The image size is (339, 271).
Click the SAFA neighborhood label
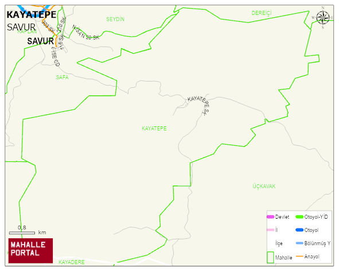point(63,78)
